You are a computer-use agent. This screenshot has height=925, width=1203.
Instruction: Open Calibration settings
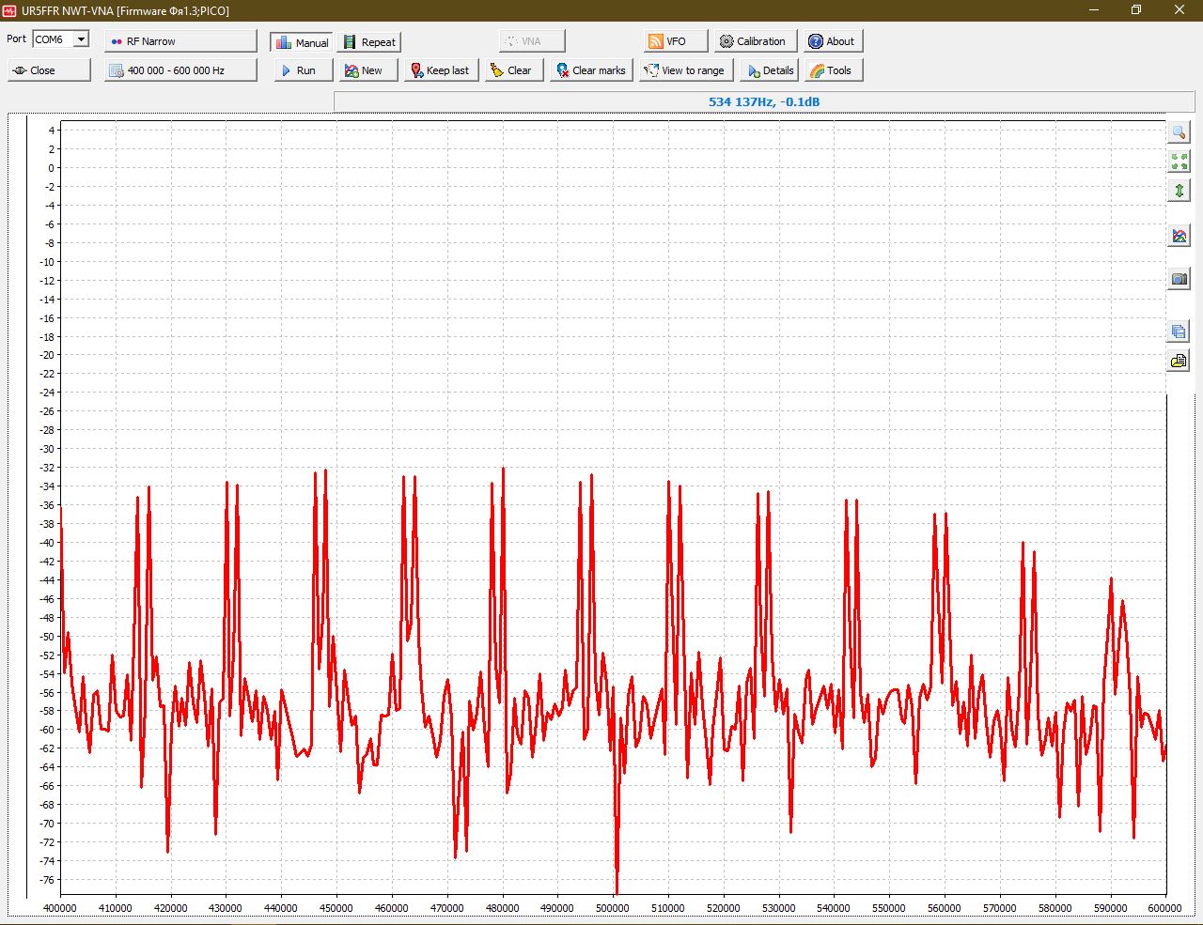point(754,41)
